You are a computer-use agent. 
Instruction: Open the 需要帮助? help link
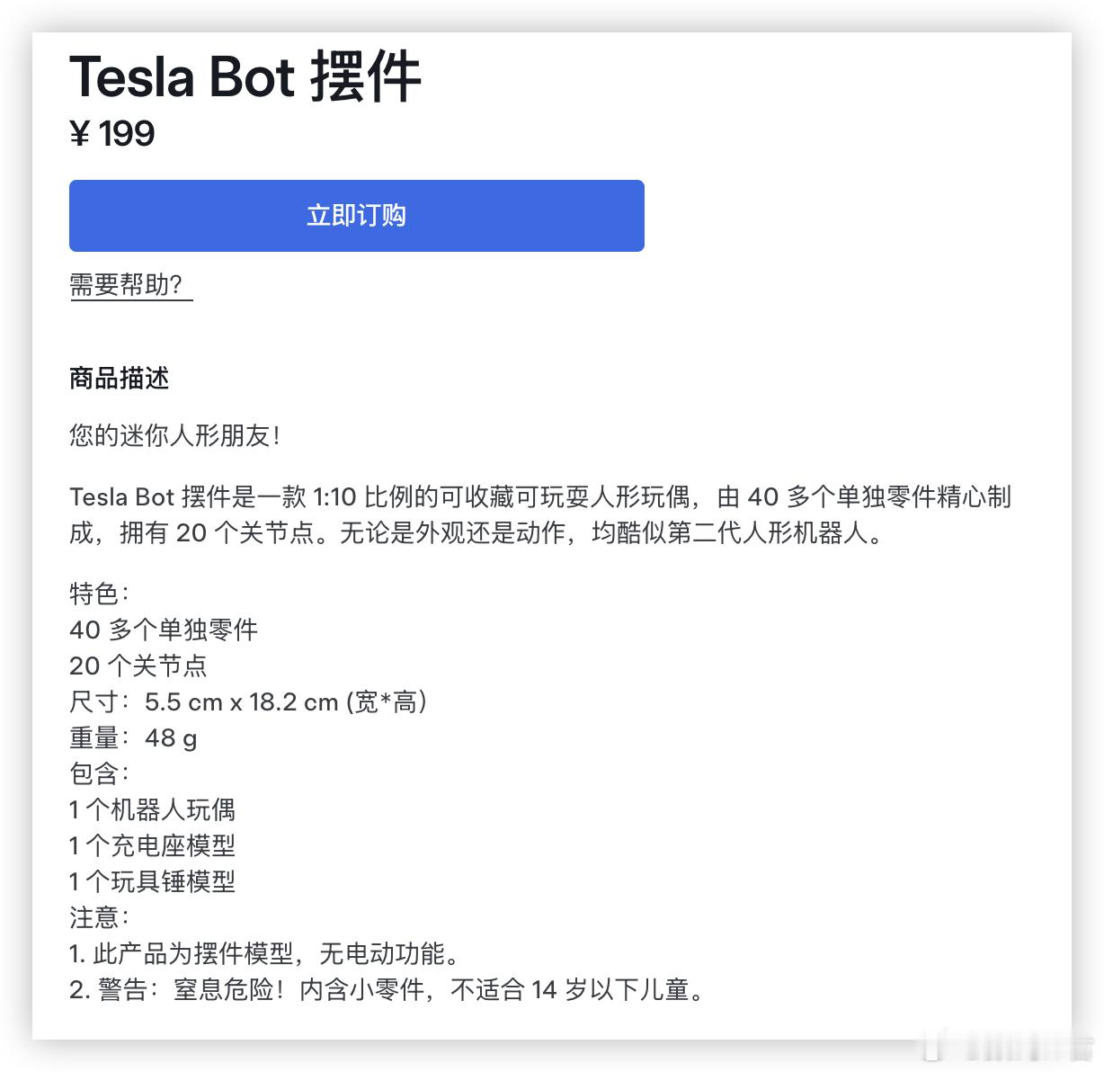pyautogui.click(x=131, y=285)
